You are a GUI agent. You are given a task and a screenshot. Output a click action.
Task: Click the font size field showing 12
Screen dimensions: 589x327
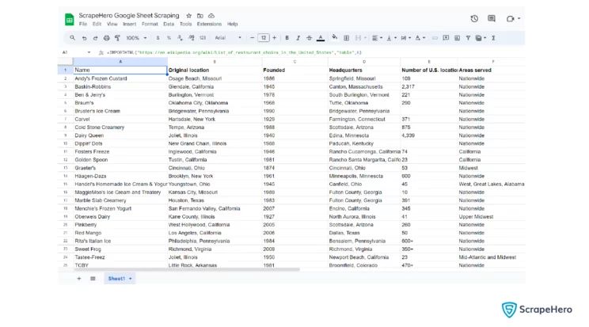click(x=264, y=38)
